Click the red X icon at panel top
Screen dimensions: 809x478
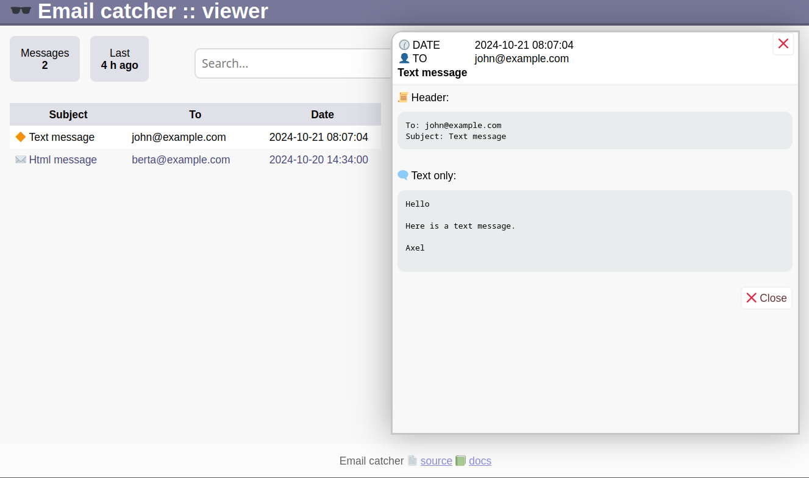(x=783, y=43)
